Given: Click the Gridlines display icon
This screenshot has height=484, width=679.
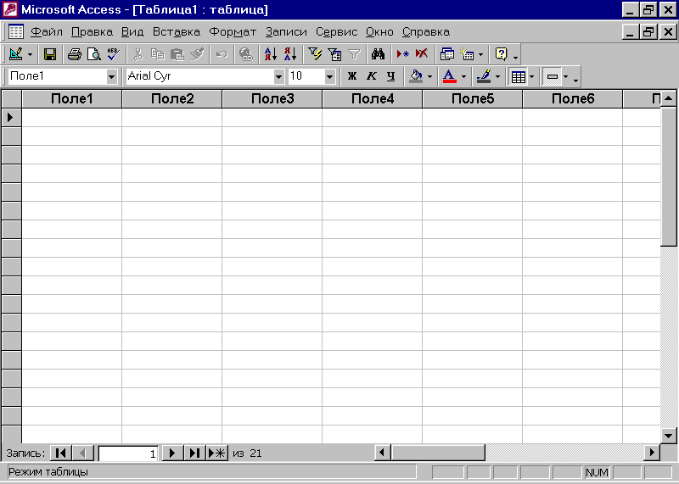Looking at the screenshot, I should (518, 76).
